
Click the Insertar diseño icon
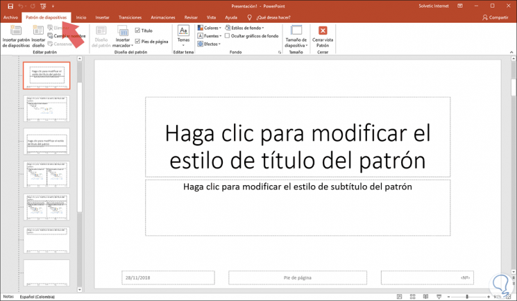38,31
